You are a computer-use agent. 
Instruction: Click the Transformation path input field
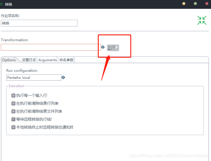[51, 47]
